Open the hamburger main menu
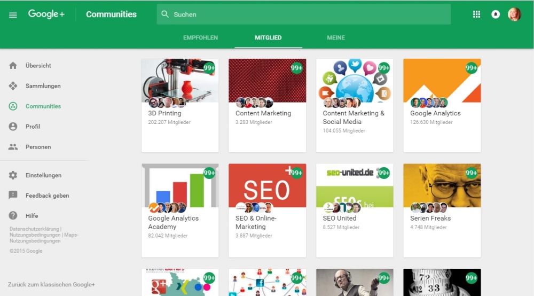The height and width of the screenshot is (296, 534). (13, 14)
